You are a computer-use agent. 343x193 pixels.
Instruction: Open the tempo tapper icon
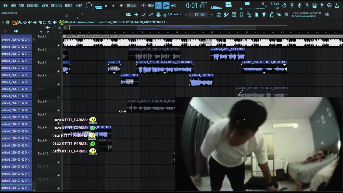(x=271, y=15)
